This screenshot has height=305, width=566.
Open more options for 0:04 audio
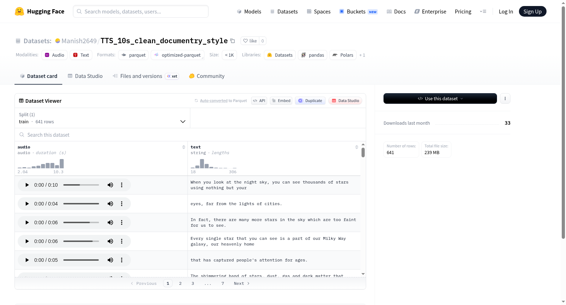(122, 204)
